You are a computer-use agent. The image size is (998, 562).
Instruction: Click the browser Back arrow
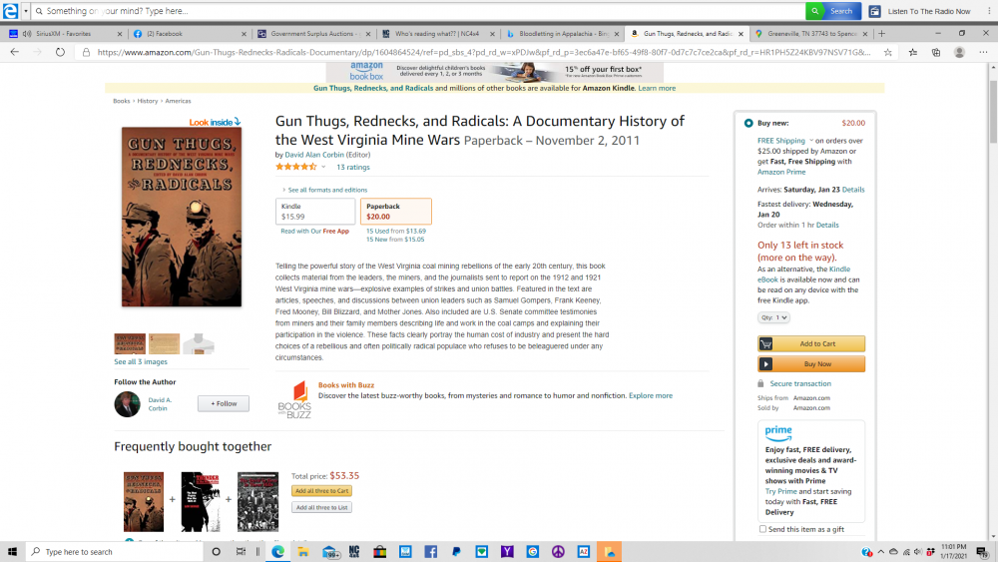click(15, 52)
